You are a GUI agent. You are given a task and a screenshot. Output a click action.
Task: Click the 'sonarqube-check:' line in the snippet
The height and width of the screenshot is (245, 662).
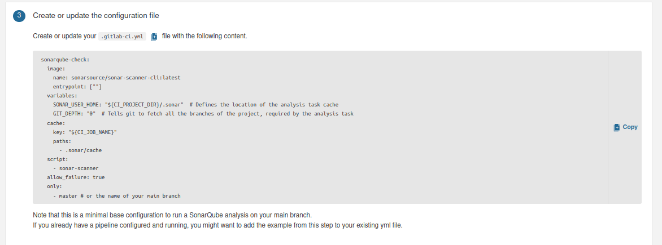point(65,60)
